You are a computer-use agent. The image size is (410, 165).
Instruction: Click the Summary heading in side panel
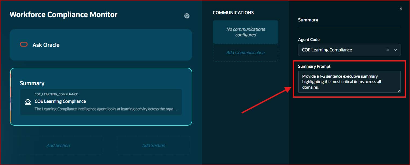pyautogui.click(x=308, y=20)
